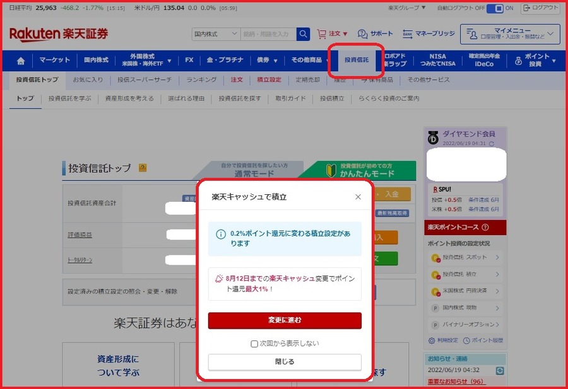Image resolution: width=568 pixels, height=389 pixels.
Task: Open 重要なお知らせ (96) link
Action: point(456,382)
